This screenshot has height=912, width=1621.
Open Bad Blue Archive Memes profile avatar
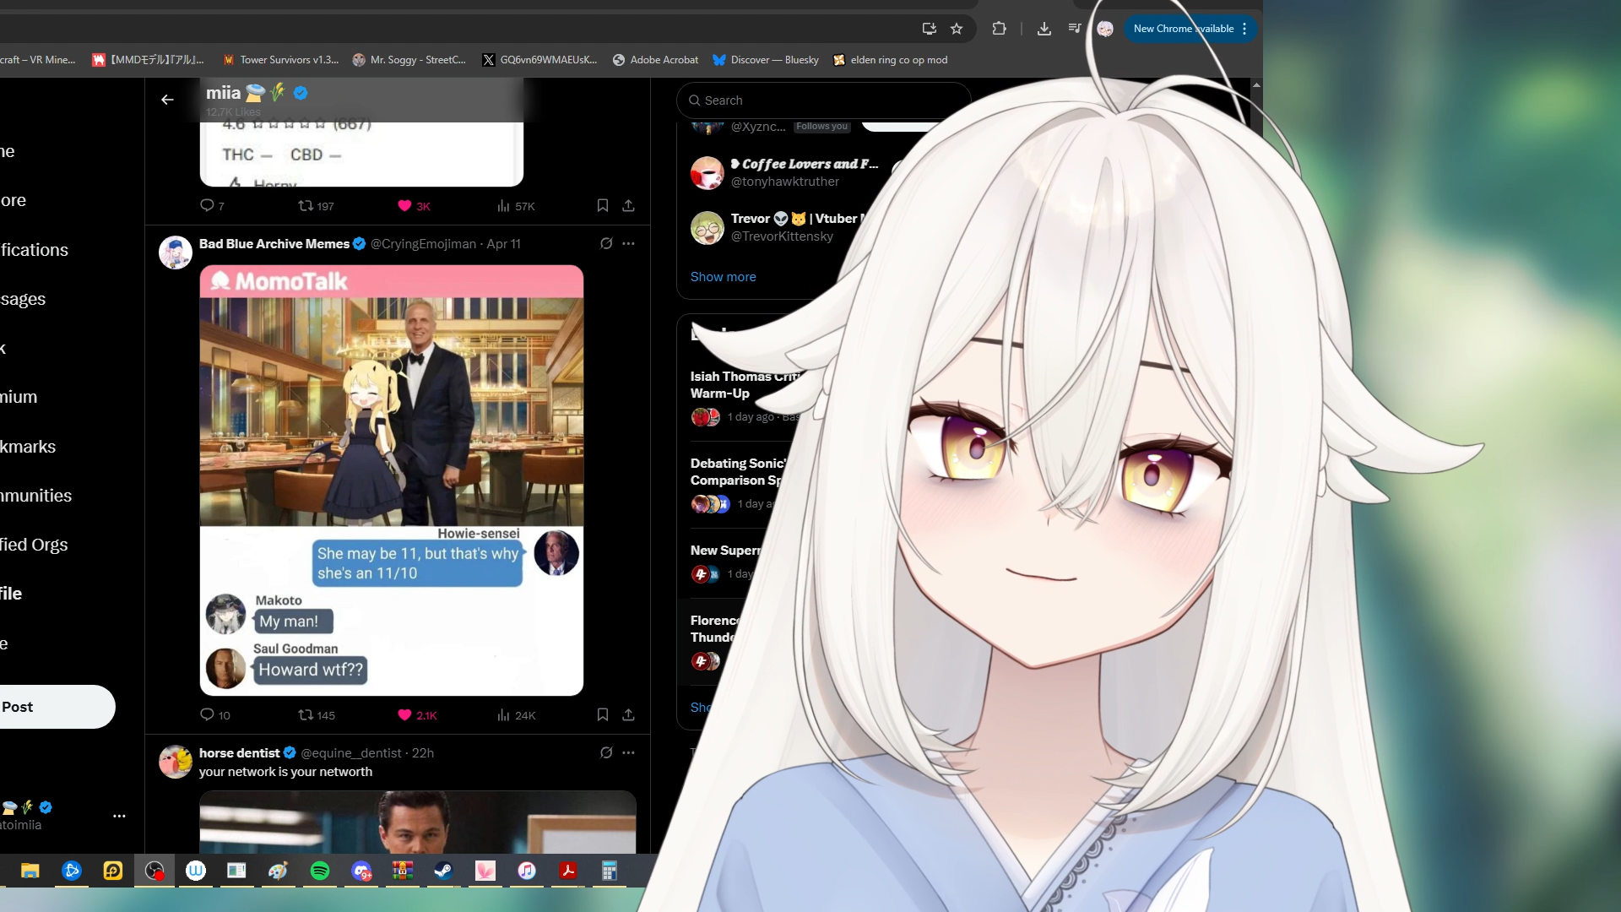tap(176, 252)
